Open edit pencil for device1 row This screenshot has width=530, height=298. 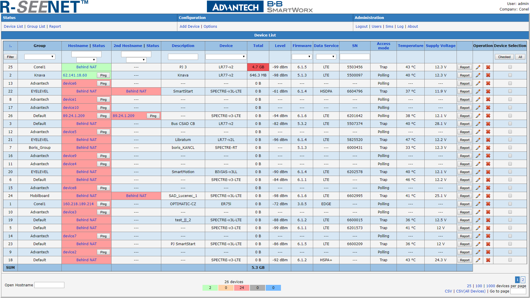click(478, 100)
